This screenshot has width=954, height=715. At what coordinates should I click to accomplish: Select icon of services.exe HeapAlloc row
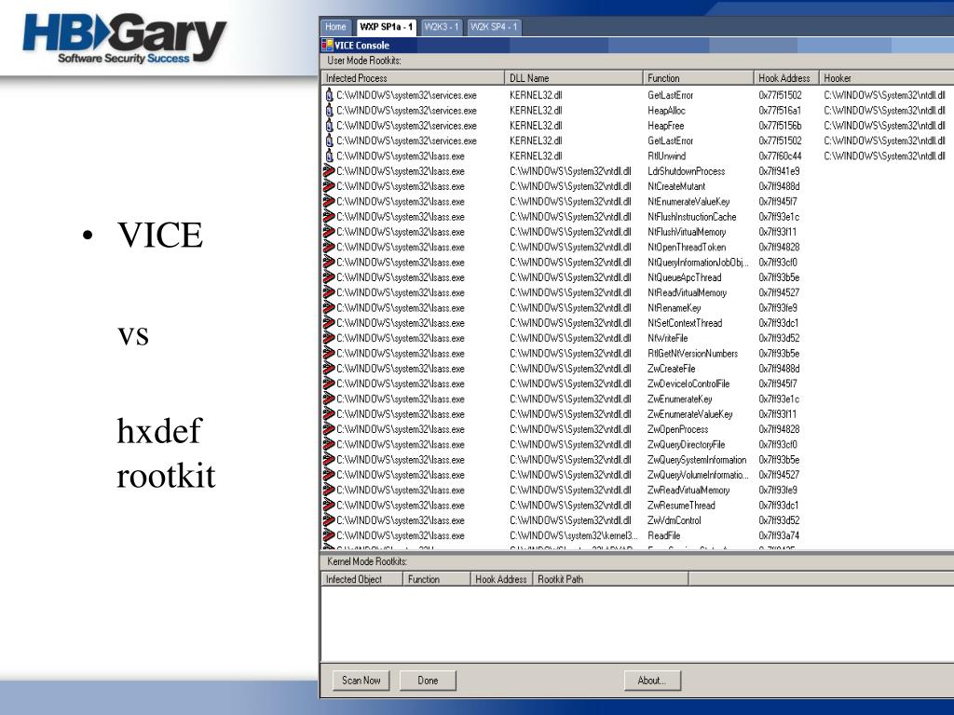329,110
